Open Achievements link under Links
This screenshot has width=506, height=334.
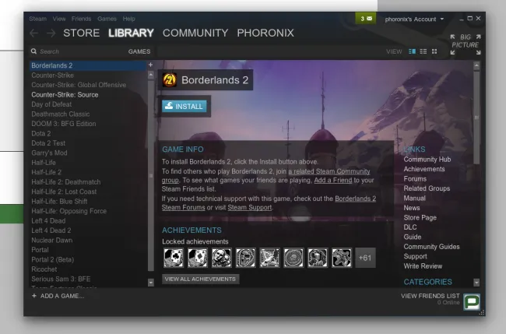pos(424,169)
